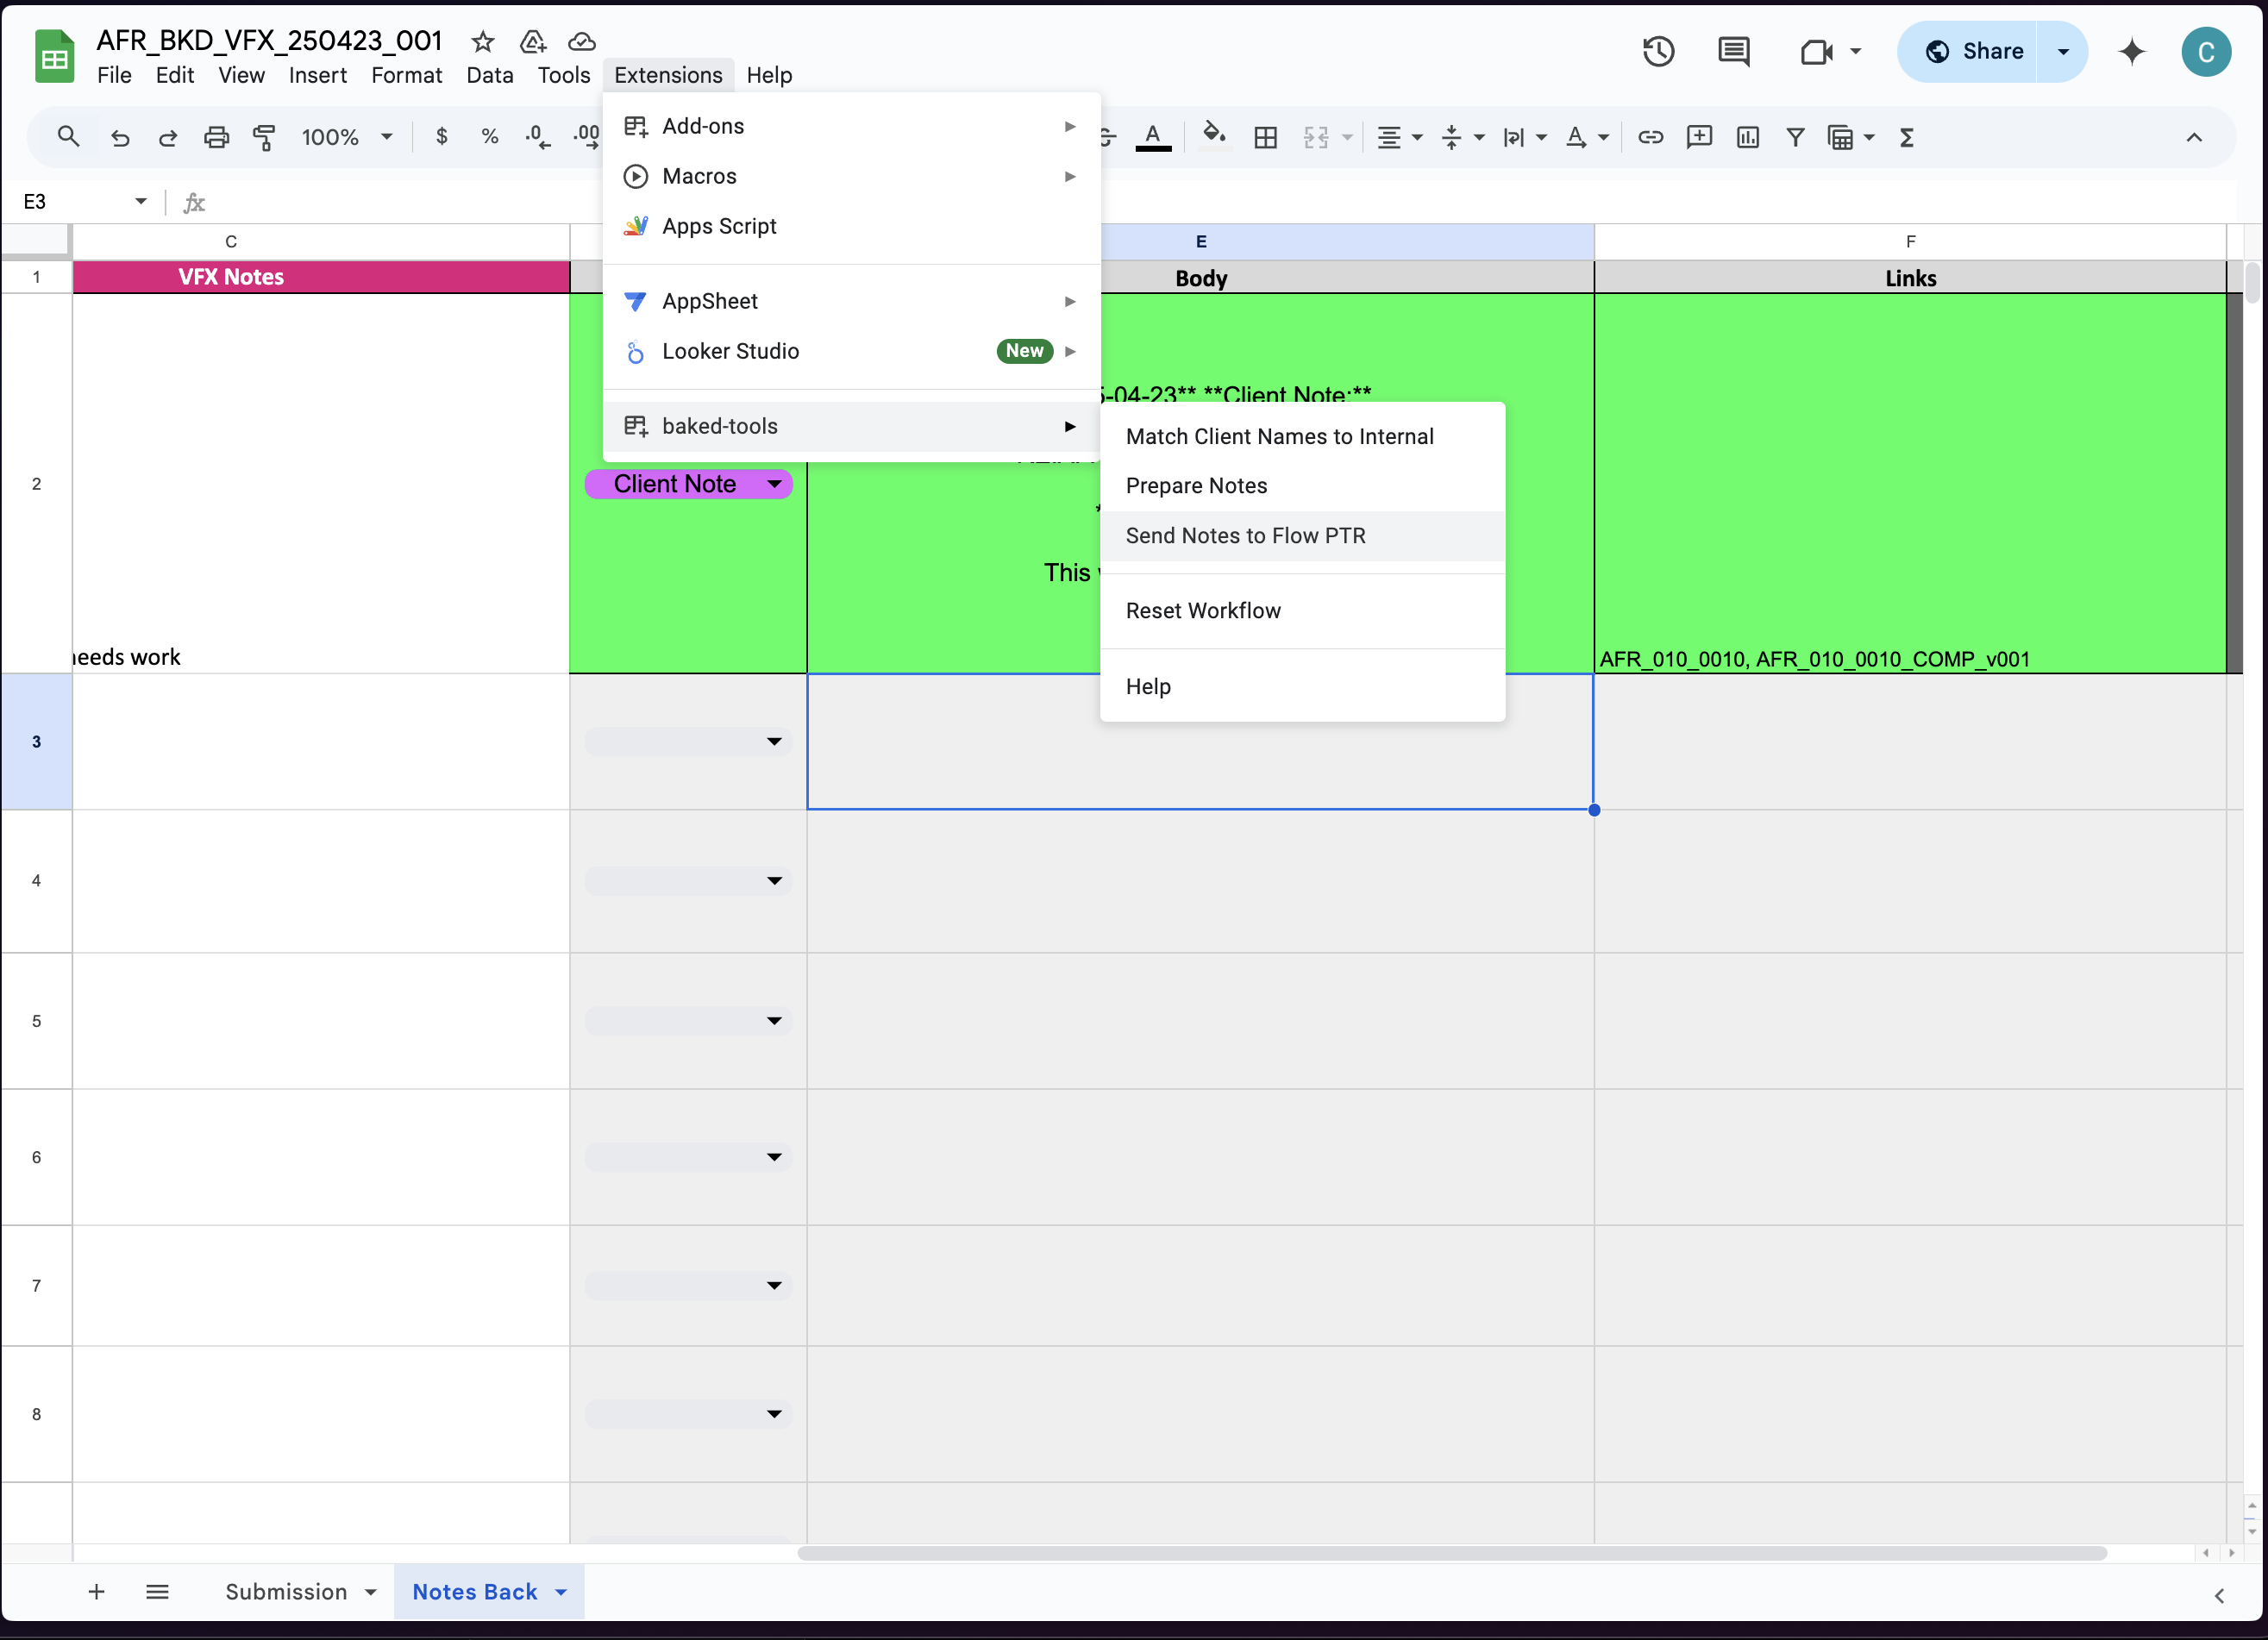Star the AFR_BKD_VFX_250423_001 document
This screenshot has height=1640, width=2268.
pos(483,41)
